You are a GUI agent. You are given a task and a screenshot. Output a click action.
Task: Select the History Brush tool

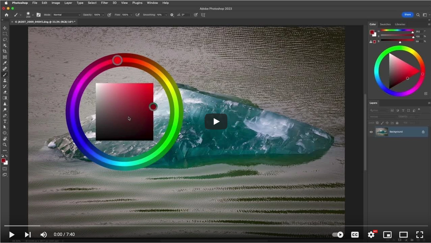(5, 86)
